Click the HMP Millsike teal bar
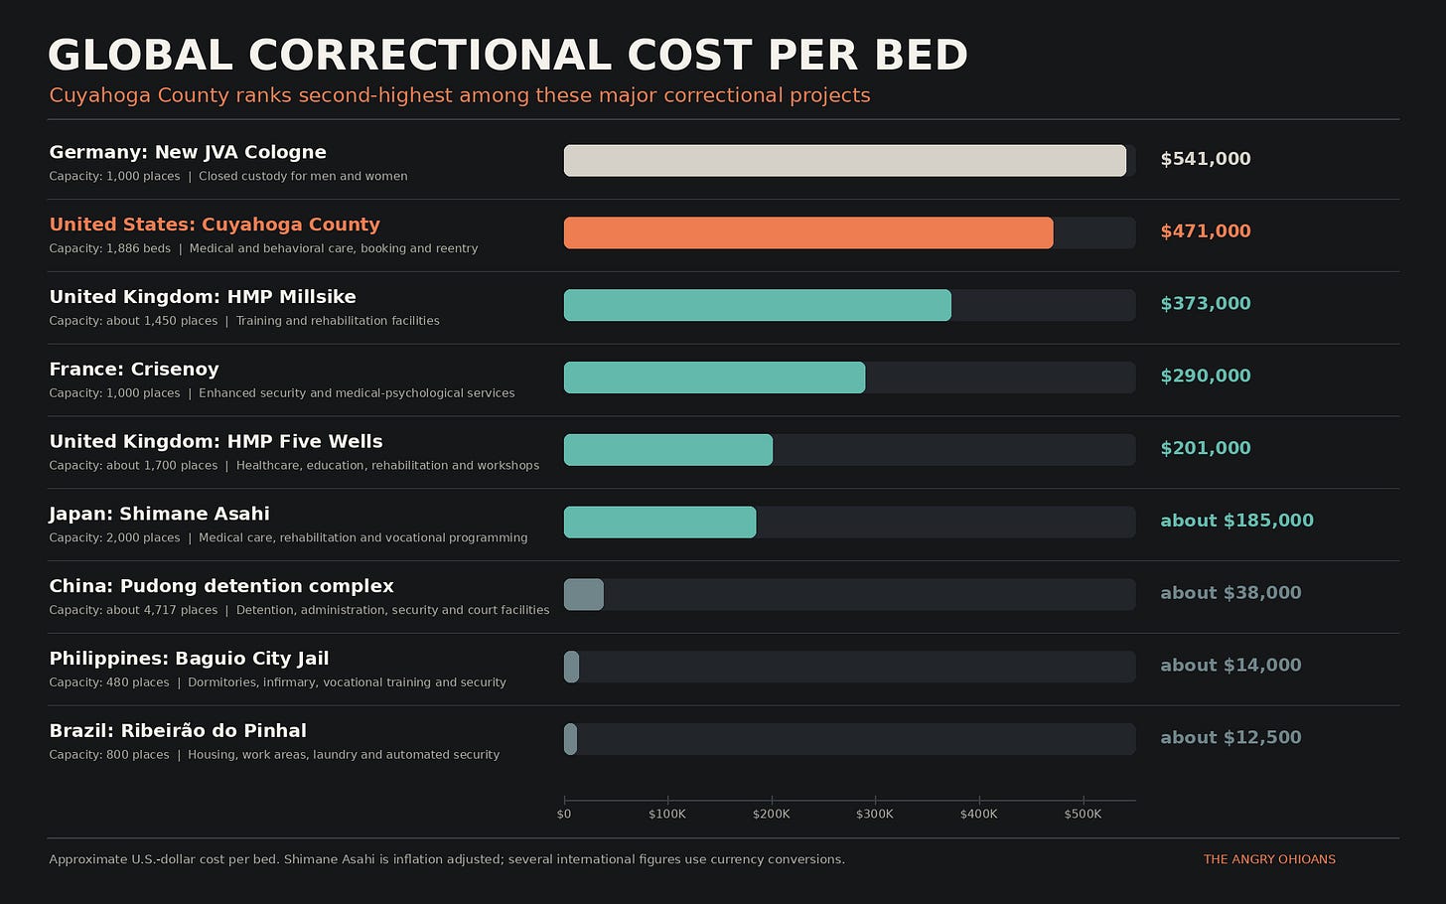 click(x=758, y=305)
